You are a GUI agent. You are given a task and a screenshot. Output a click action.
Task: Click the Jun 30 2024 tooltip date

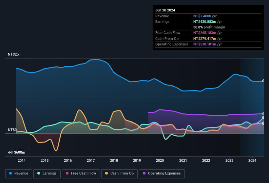click(x=165, y=10)
